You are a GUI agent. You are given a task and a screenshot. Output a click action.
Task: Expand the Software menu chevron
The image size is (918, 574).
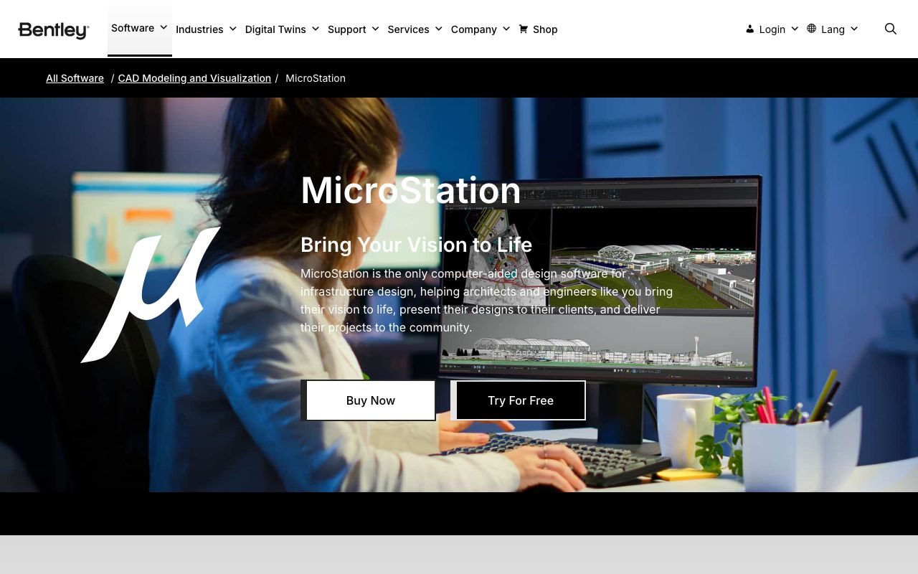tap(164, 27)
